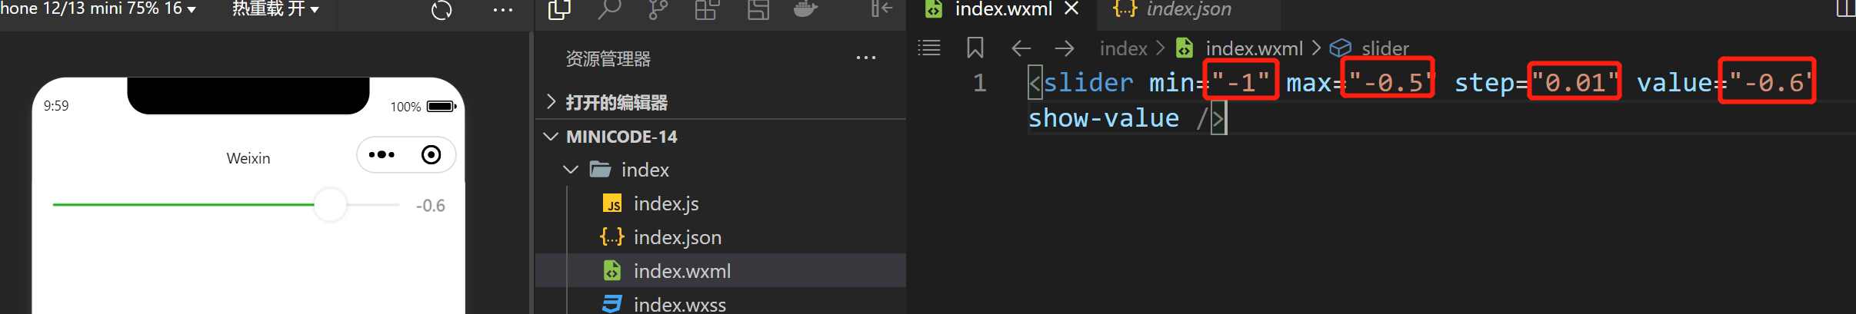Click the resource manager panel title
Screen dimensions: 1856x314
point(608,58)
